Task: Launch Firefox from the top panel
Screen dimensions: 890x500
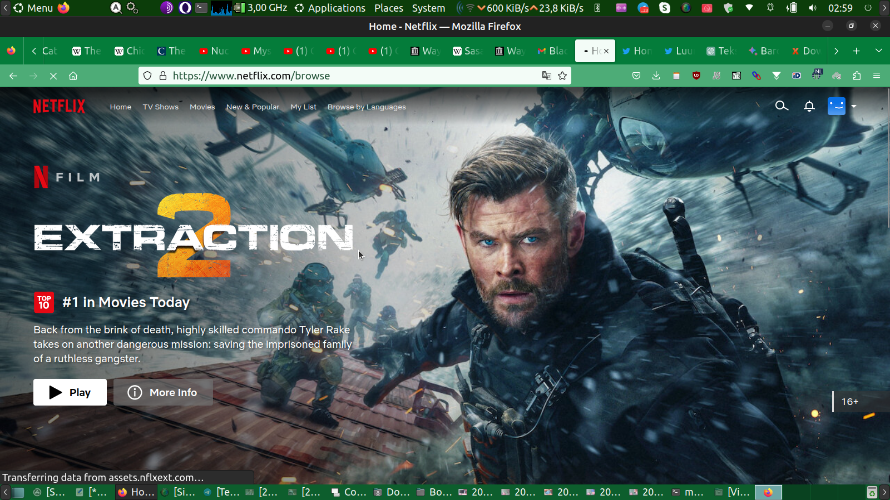Action: [x=64, y=8]
